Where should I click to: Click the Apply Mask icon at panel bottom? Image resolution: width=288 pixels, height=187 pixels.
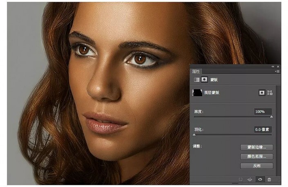coord(250,179)
